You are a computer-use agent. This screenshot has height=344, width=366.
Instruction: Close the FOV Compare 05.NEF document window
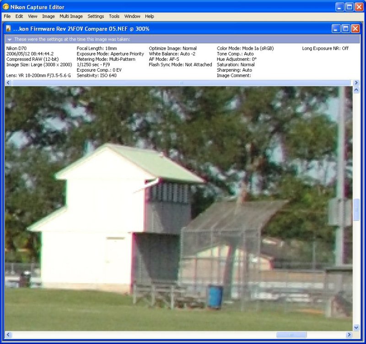355,29
